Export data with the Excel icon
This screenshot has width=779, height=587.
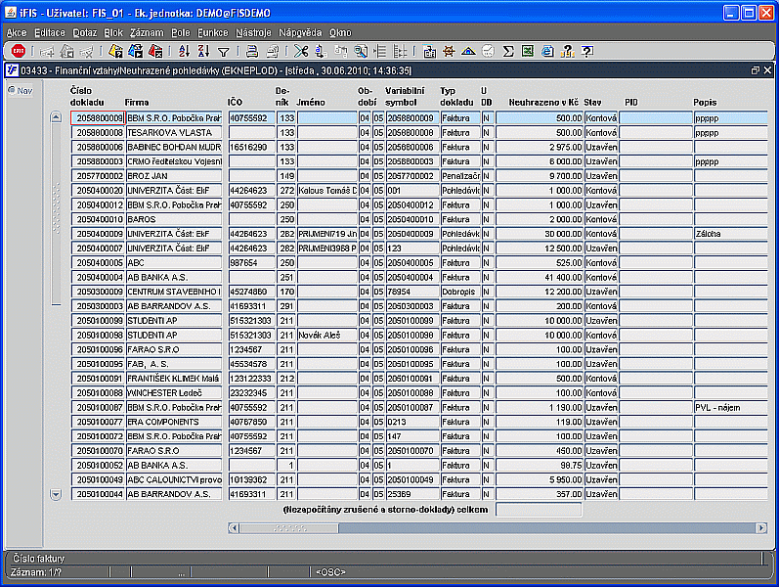point(528,51)
